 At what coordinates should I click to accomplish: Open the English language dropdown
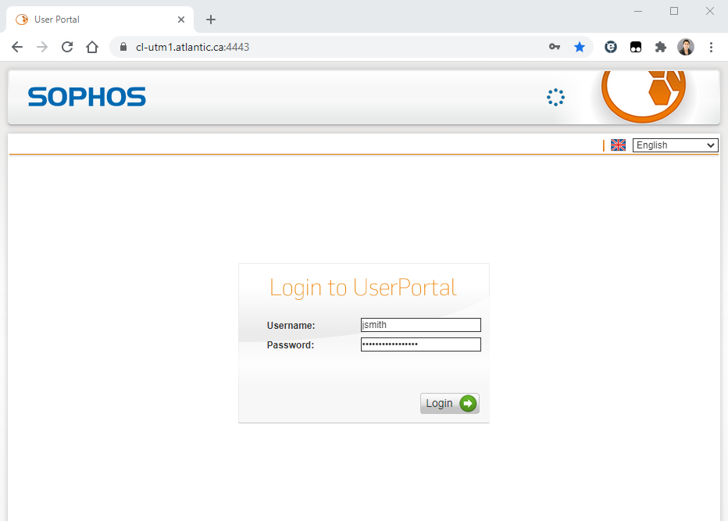pos(675,145)
